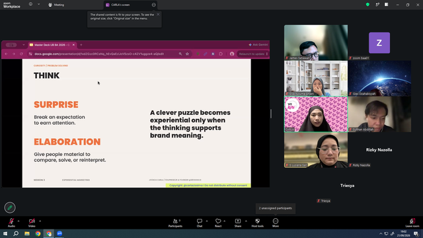Open the Participants panel
423x238 pixels.
click(x=175, y=223)
